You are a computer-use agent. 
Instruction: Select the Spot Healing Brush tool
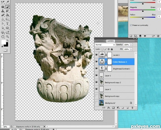click(x=3, y=7)
